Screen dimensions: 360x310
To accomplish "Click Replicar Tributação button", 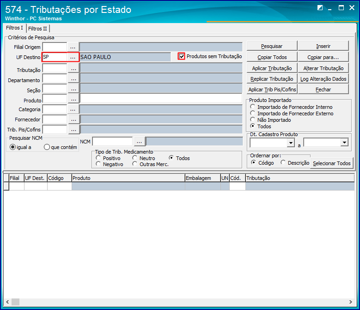I will click(x=272, y=79).
